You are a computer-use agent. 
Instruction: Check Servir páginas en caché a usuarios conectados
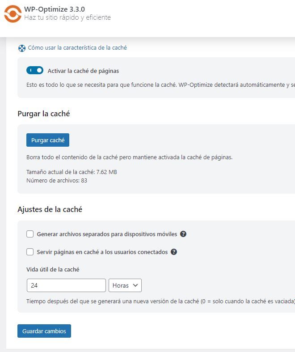point(30,252)
